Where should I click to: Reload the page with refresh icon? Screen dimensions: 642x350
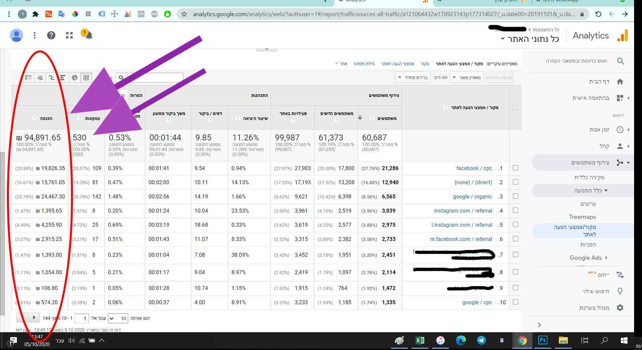(x=598, y=14)
